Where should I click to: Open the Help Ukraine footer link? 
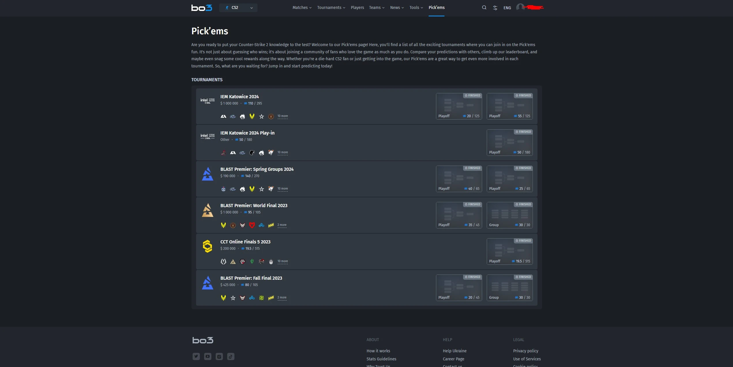point(454,351)
